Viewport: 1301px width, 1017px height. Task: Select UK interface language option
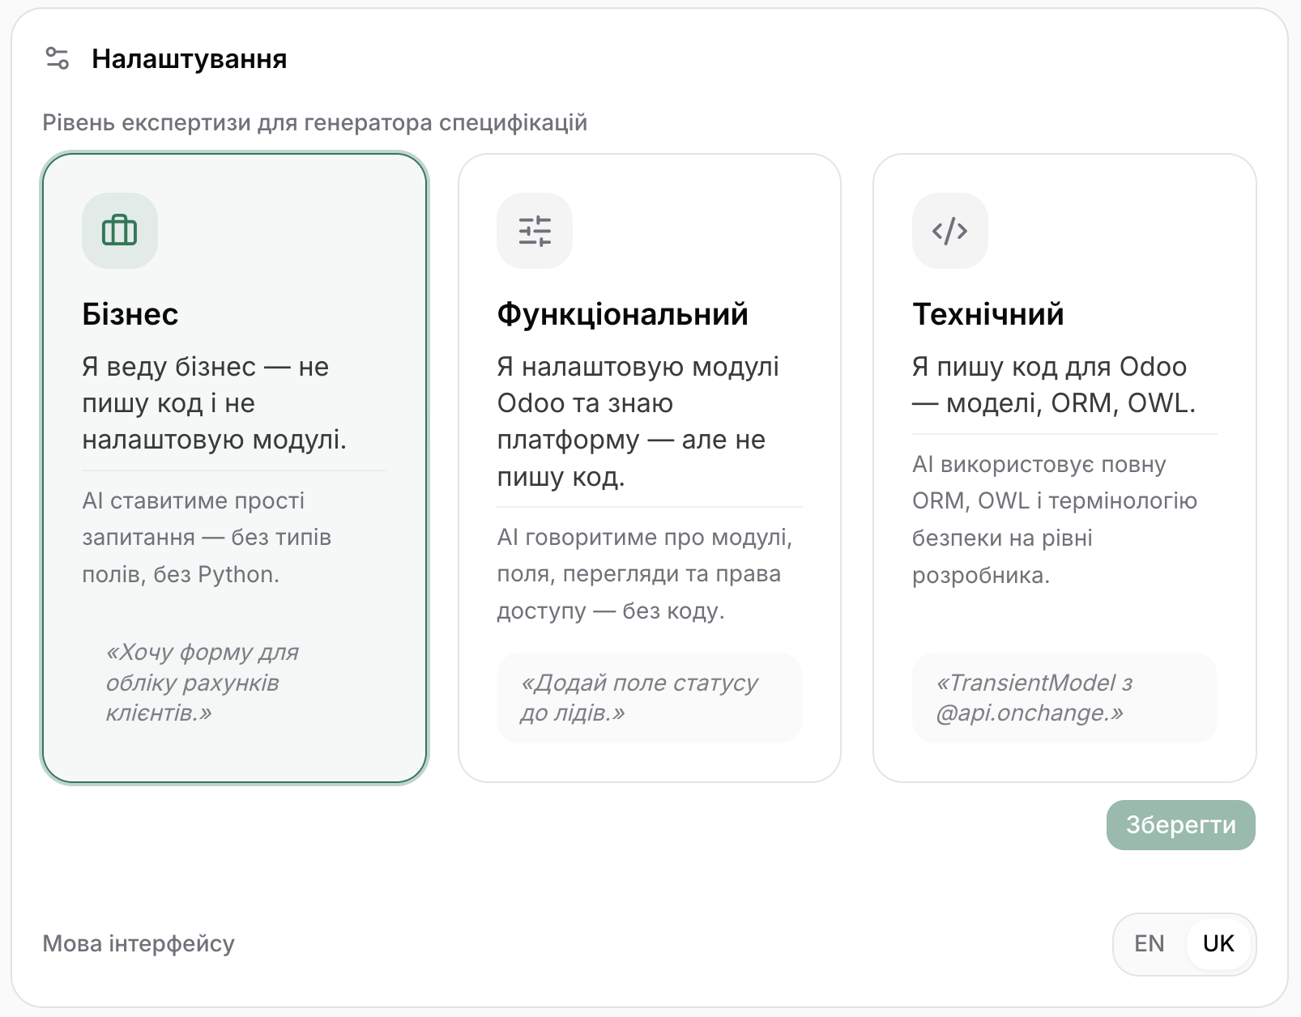click(1218, 944)
